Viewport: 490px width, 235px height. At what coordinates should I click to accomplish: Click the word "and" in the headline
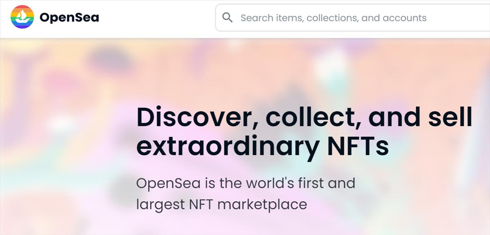pyautogui.click(x=394, y=117)
